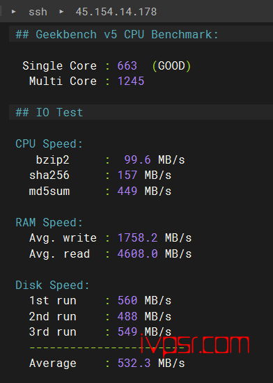Click the RAM Speed label
This screenshot has width=273, height=383.
[49, 222]
